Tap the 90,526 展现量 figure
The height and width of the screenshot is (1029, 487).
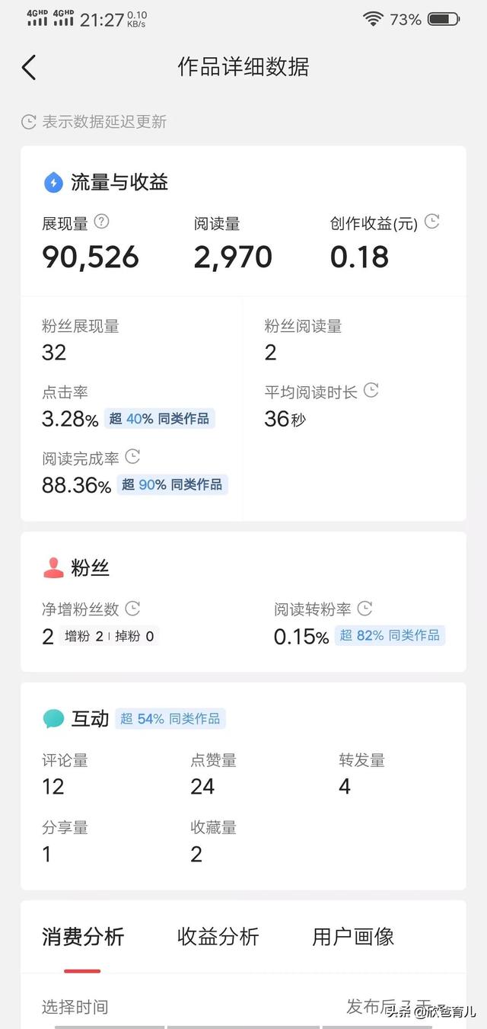pyautogui.click(x=91, y=257)
